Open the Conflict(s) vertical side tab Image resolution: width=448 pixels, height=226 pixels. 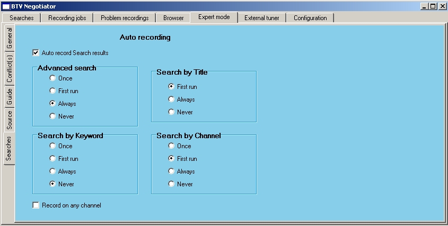[x=9, y=69]
